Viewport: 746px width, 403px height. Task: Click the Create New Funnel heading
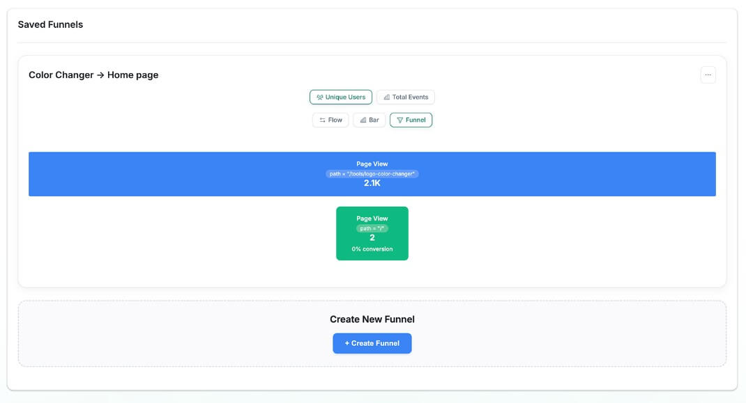(372, 319)
